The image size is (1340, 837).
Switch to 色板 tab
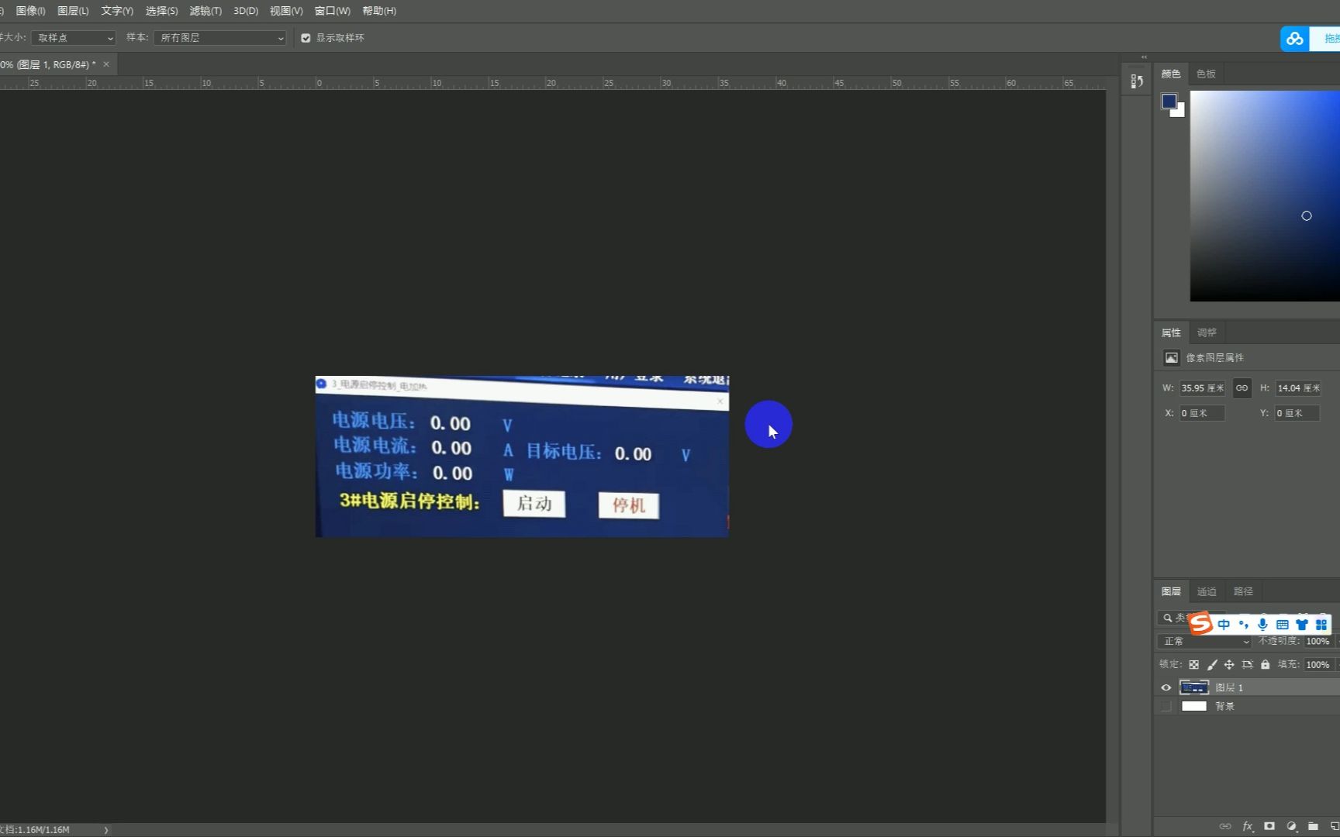click(1206, 74)
